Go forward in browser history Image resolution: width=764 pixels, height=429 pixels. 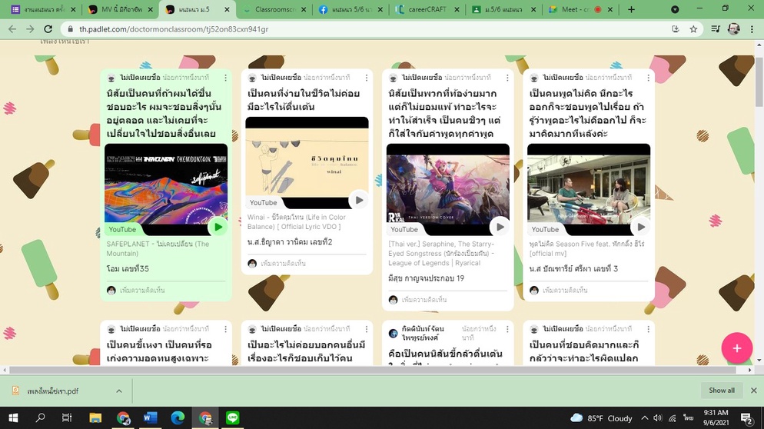(30, 29)
